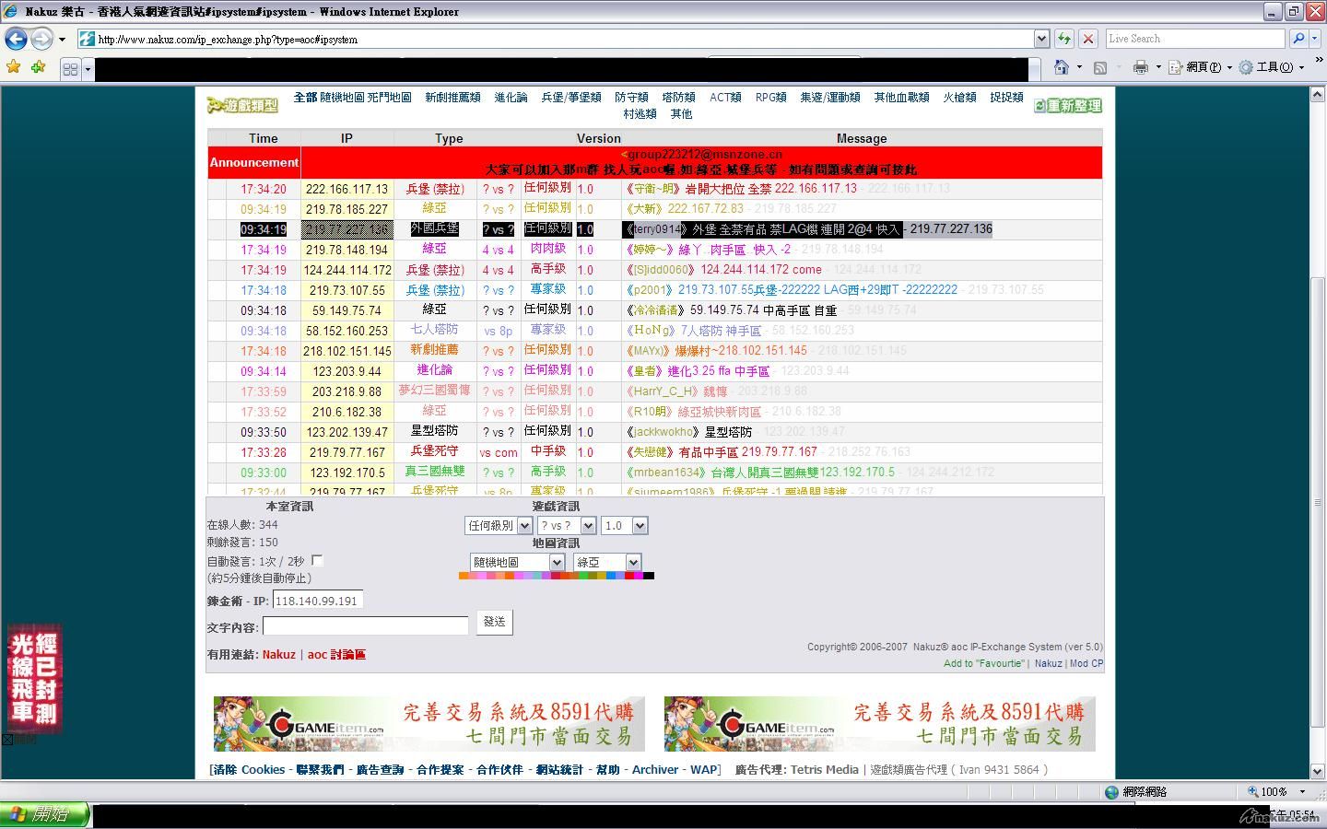Click the 開始 Start button on taskbar
This screenshot has height=829, width=1327.
point(44,814)
